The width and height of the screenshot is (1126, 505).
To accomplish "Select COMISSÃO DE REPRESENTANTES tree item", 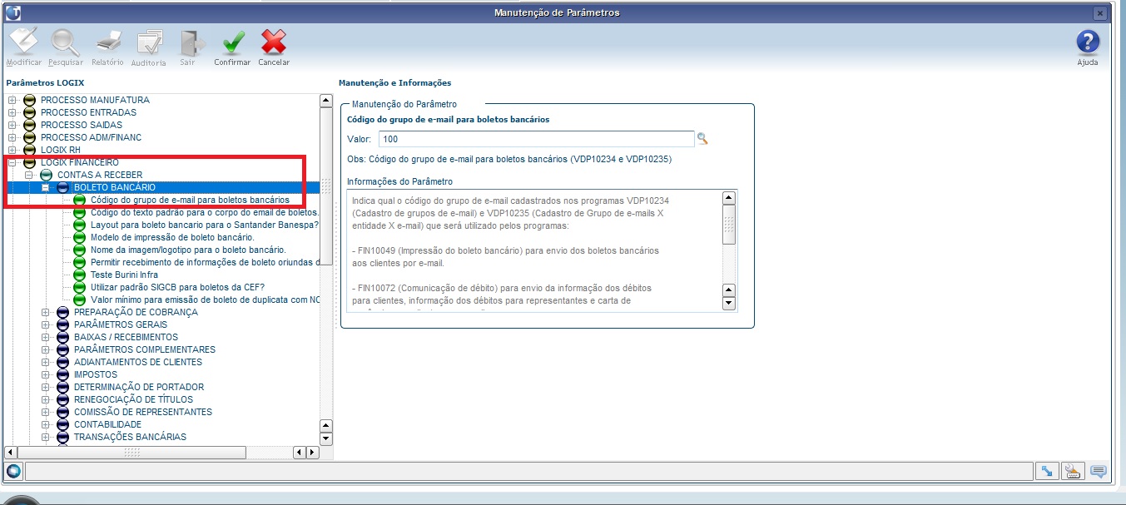I will tap(143, 412).
